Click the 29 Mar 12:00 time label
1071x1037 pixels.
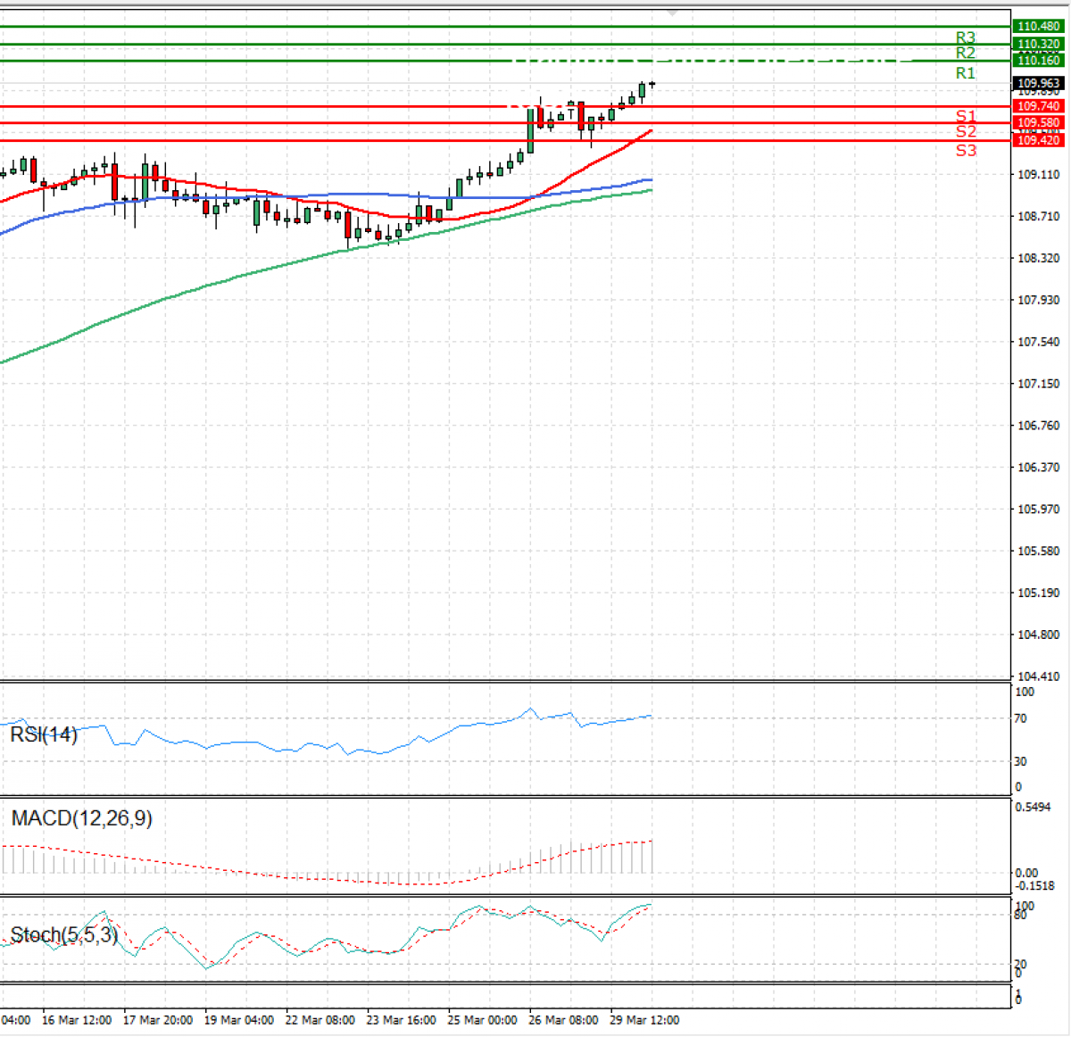(x=644, y=1020)
